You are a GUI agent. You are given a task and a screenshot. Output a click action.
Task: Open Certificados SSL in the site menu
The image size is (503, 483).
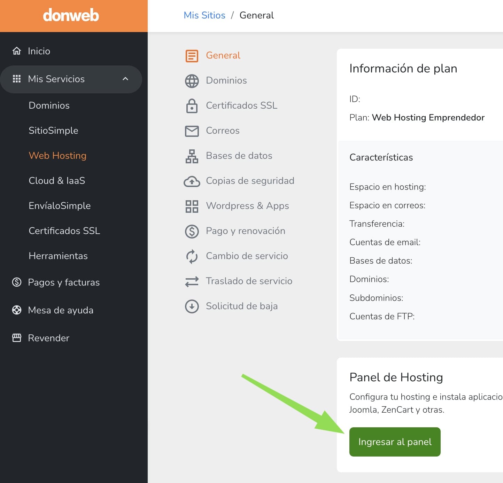click(x=242, y=105)
